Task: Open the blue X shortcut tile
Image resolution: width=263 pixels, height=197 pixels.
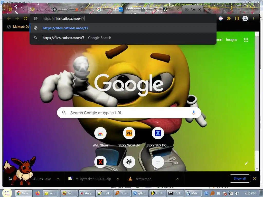Action: tap(158, 133)
